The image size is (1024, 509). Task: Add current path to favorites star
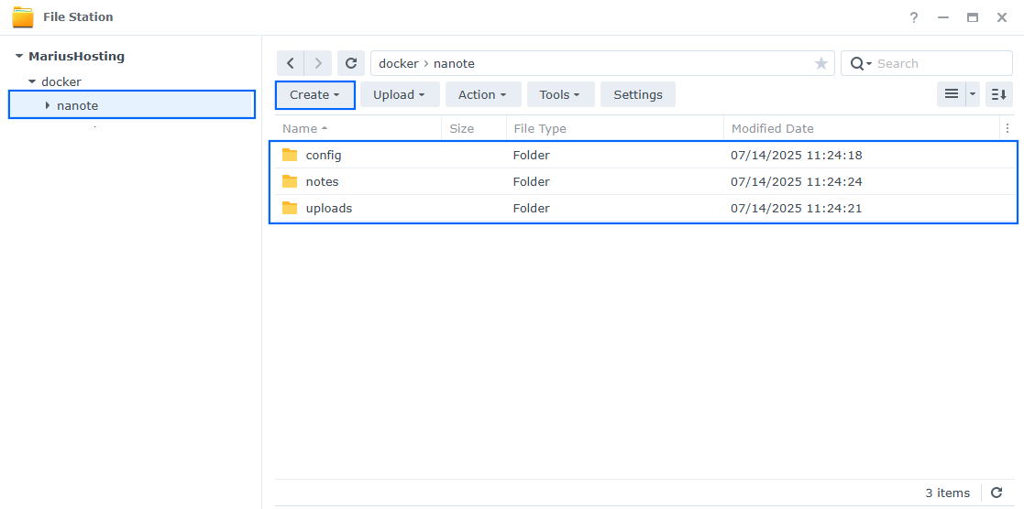(x=820, y=63)
